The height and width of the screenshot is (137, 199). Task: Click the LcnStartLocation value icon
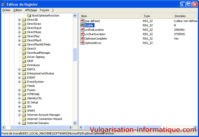(82, 34)
